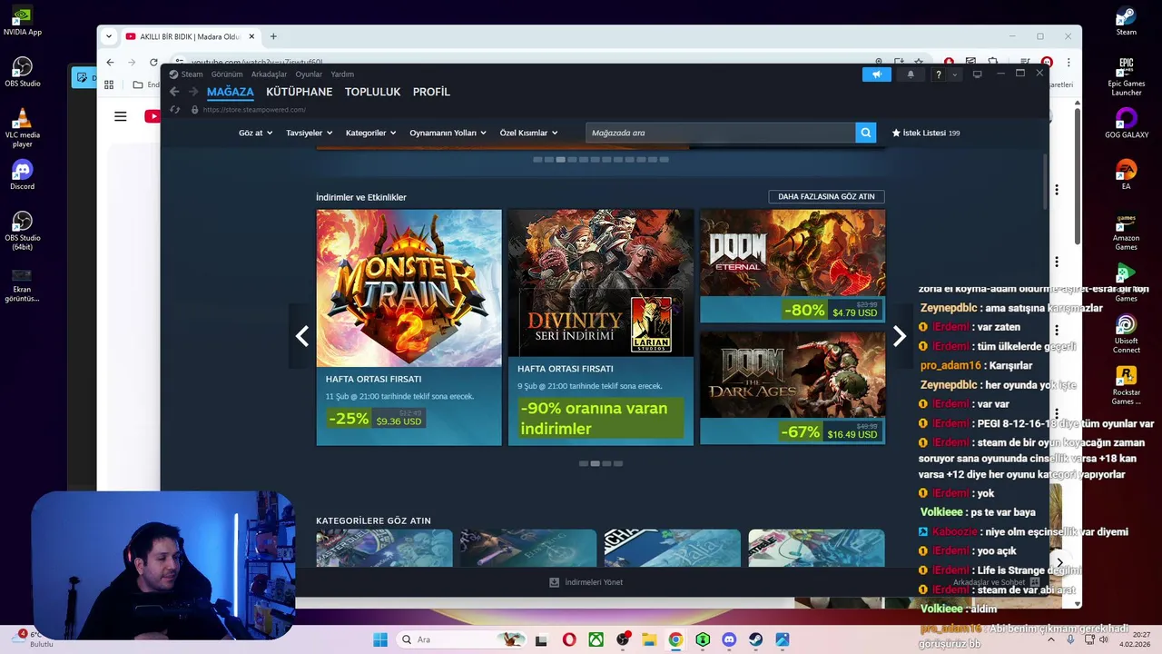The width and height of the screenshot is (1162, 654).
Task: Open Opera from the taskbar
Action: tap(569, 639)
